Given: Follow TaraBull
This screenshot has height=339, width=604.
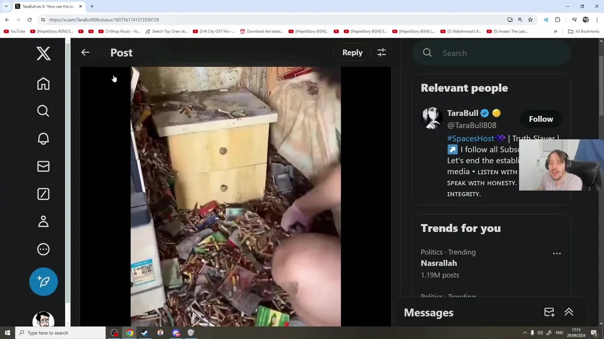Looking at the screenshot, I should pos(541,119).
